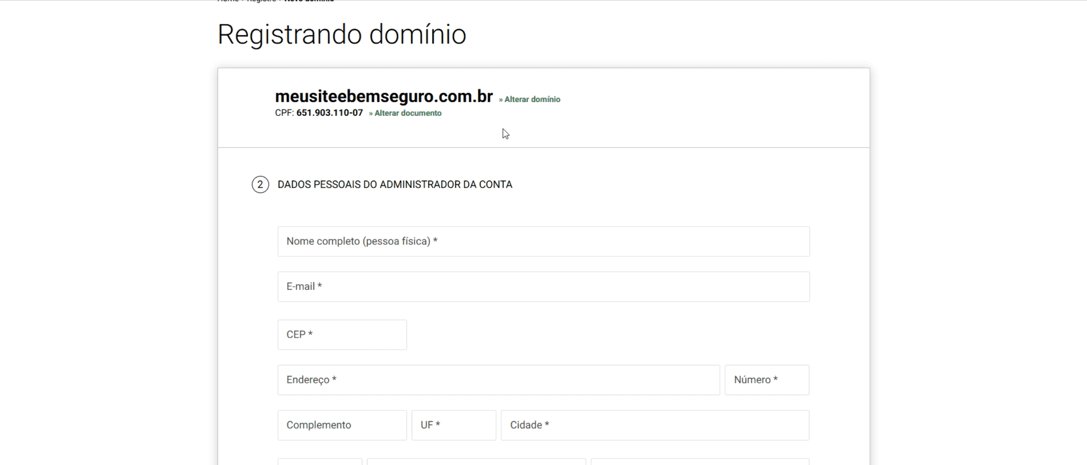The height and width of the screenshot is (465, 1087).
Task: Open the UF state field
Action: coord(453,425)
